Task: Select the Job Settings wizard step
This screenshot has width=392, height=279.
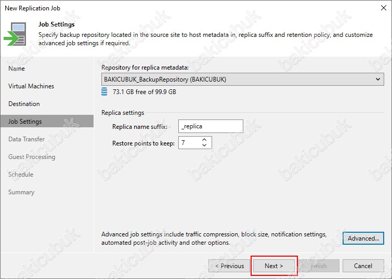Action: (x=47, y=122)
